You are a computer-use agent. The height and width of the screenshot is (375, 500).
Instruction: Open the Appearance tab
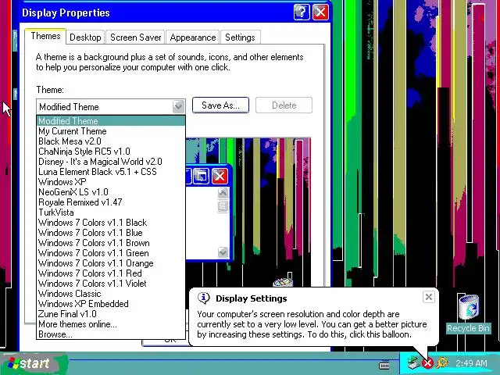click(x=193, y=37)
